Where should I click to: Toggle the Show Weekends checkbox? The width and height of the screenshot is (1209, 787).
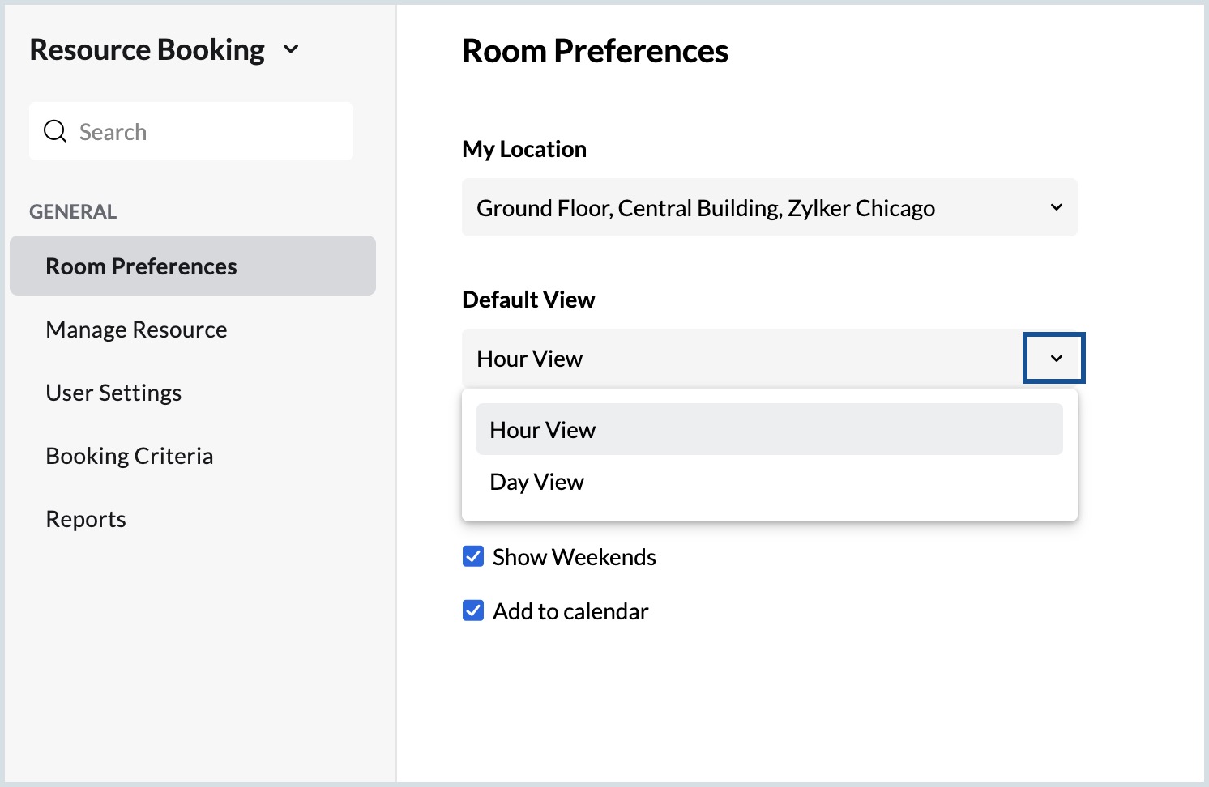click(x=473, y=556)
